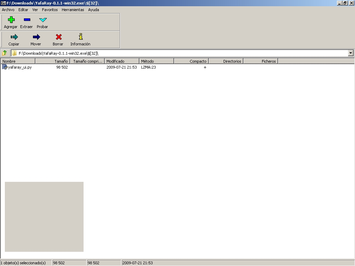Click the Copiar toolbar label
The width and height of the screenshot is (355, 266).
[14, 44]
